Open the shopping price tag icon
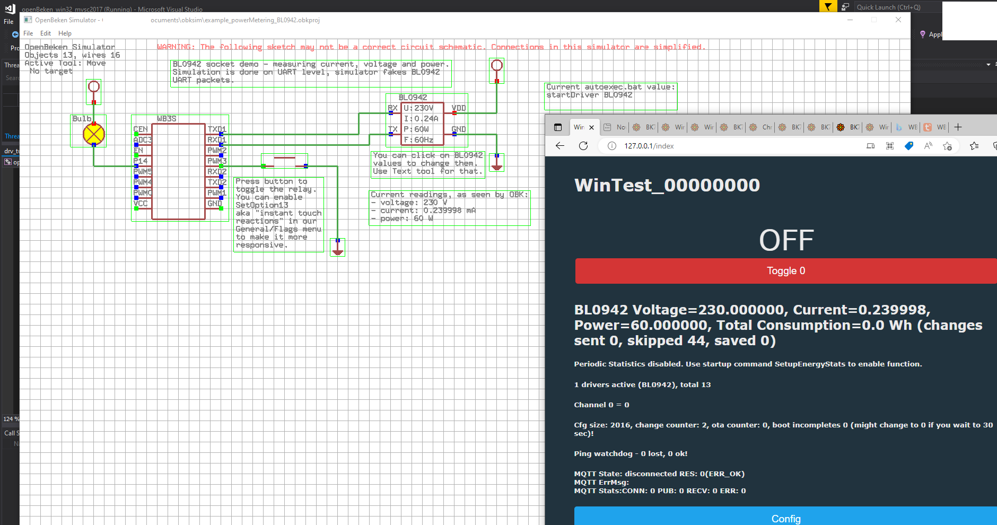Screen dimensions: 997x525 [x=909, y=146]
